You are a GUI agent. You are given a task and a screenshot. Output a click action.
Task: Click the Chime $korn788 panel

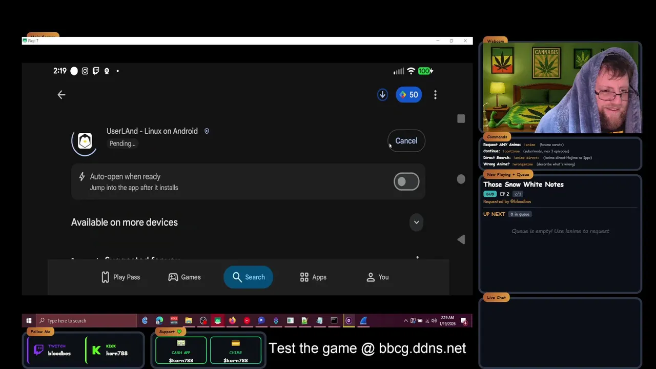click(235, 351)
